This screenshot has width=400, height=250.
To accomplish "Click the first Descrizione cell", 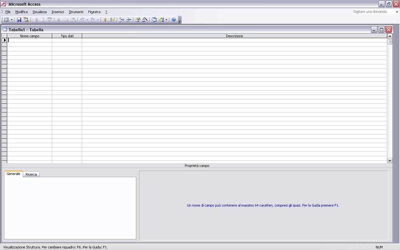I will click(234, 40).
